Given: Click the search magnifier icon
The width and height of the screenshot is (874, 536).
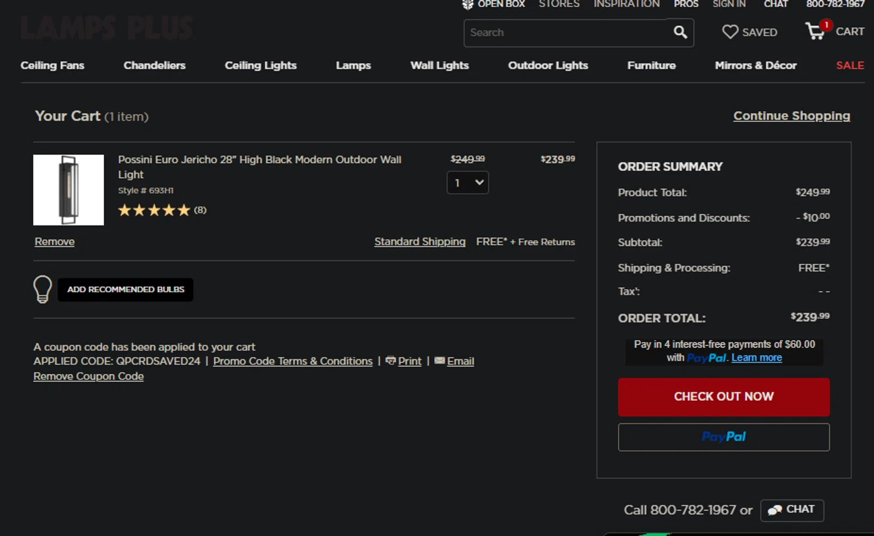Looking at the screenshot, I should coord(680,32).
